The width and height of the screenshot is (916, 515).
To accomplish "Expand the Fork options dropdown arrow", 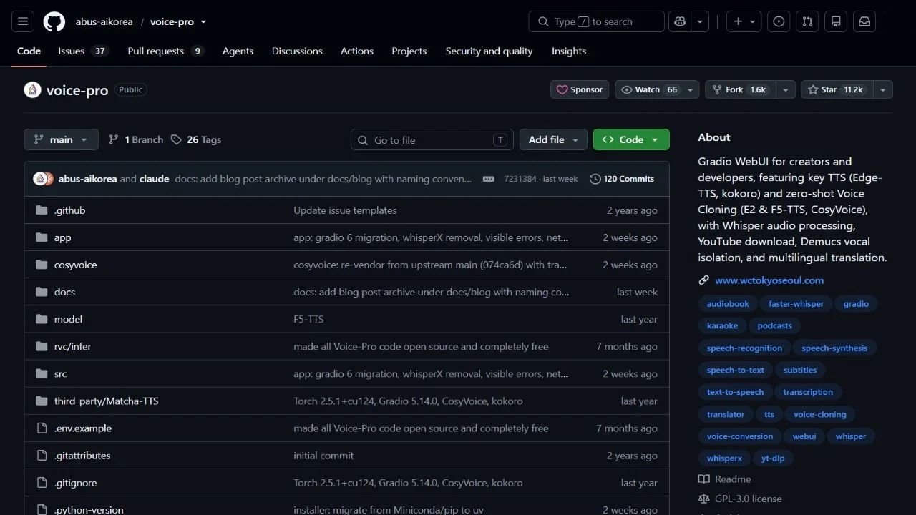I will click(x=786, y=89).
